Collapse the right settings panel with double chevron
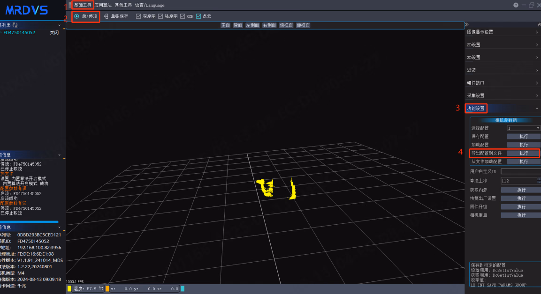This screenshot has height=294, width=541. (466, 24)
